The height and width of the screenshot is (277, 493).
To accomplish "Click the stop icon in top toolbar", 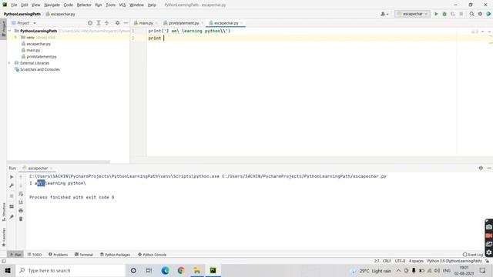I will click(x=461, y=14).
